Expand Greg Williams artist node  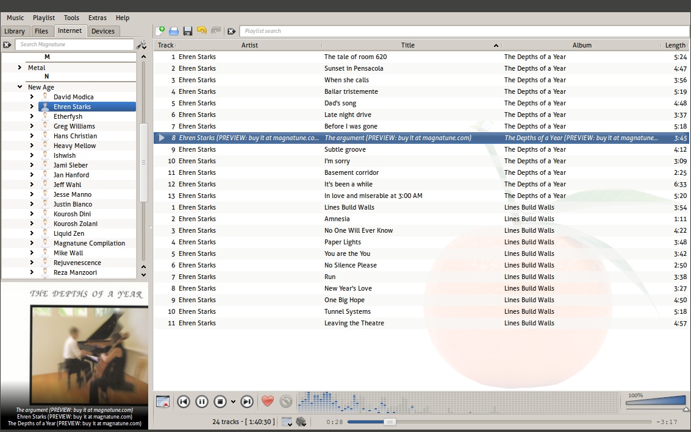[x=32, y=126]
